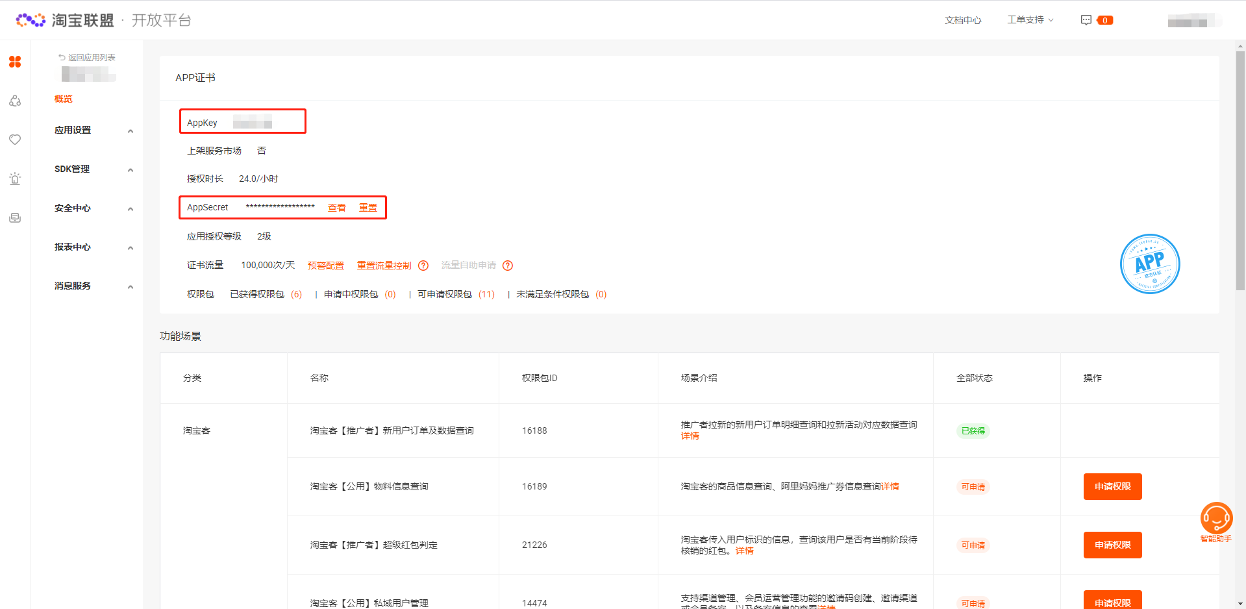The width and height of the screenshot is (1246, 609).
Task: Click the blue APP certificate badge
Action: [x=1150, y=264]
